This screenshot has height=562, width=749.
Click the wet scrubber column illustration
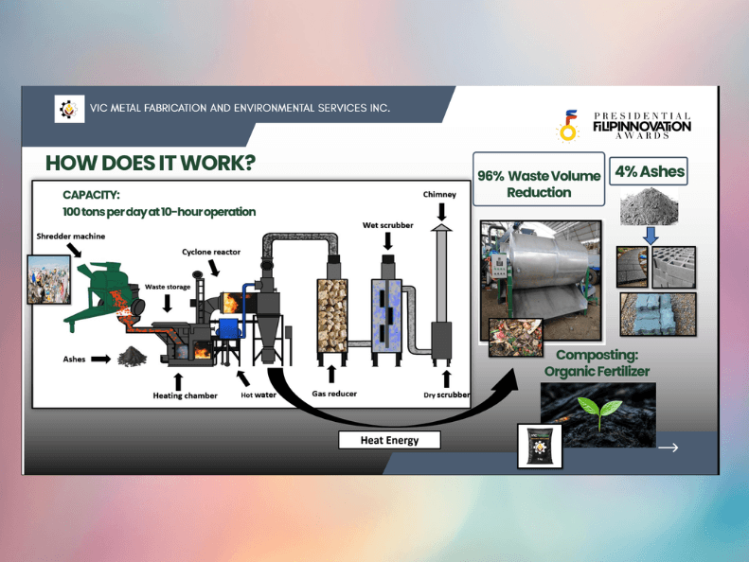coord(387,310)
